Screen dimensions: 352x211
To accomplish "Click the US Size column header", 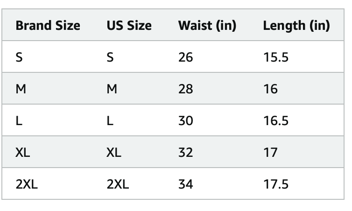I will pyautogui.click(x=129, y=25).
